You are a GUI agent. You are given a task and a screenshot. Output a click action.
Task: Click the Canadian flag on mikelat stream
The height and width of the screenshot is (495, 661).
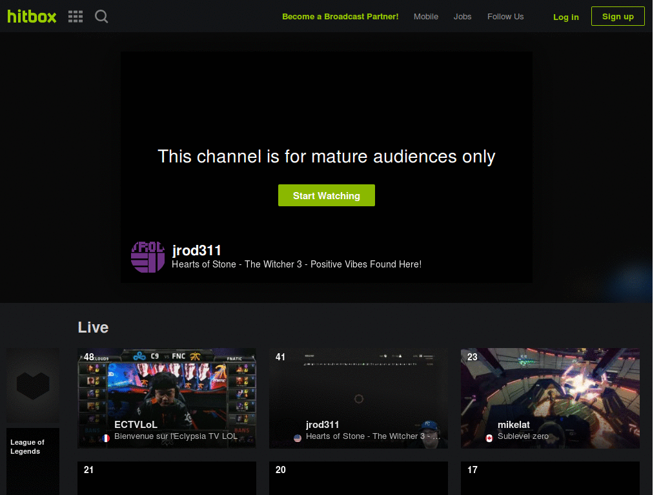(x=489, y=438)
